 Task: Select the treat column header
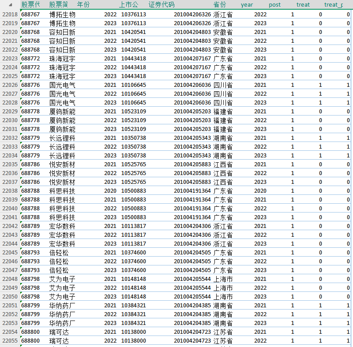click(x=303, y=5)
